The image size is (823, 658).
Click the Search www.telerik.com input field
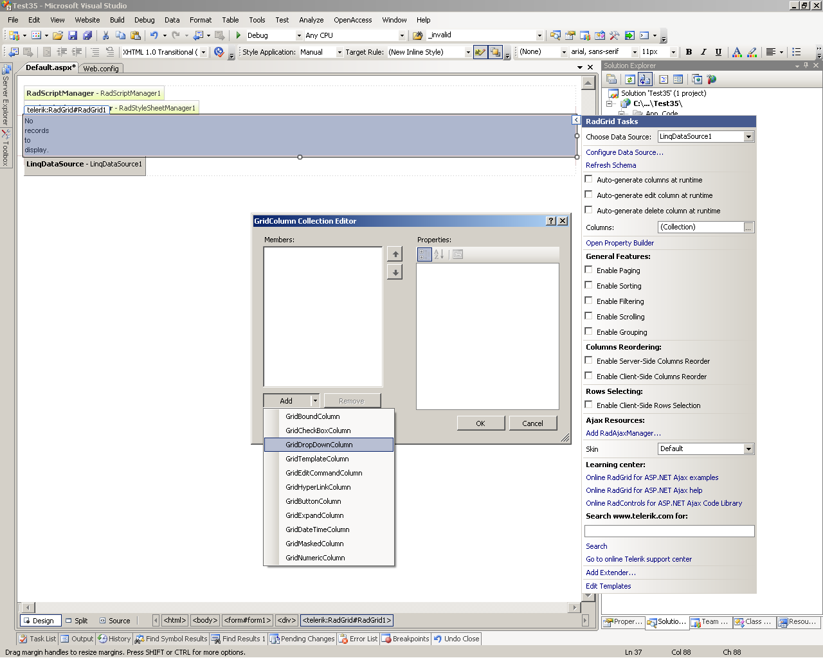[669, 531]
